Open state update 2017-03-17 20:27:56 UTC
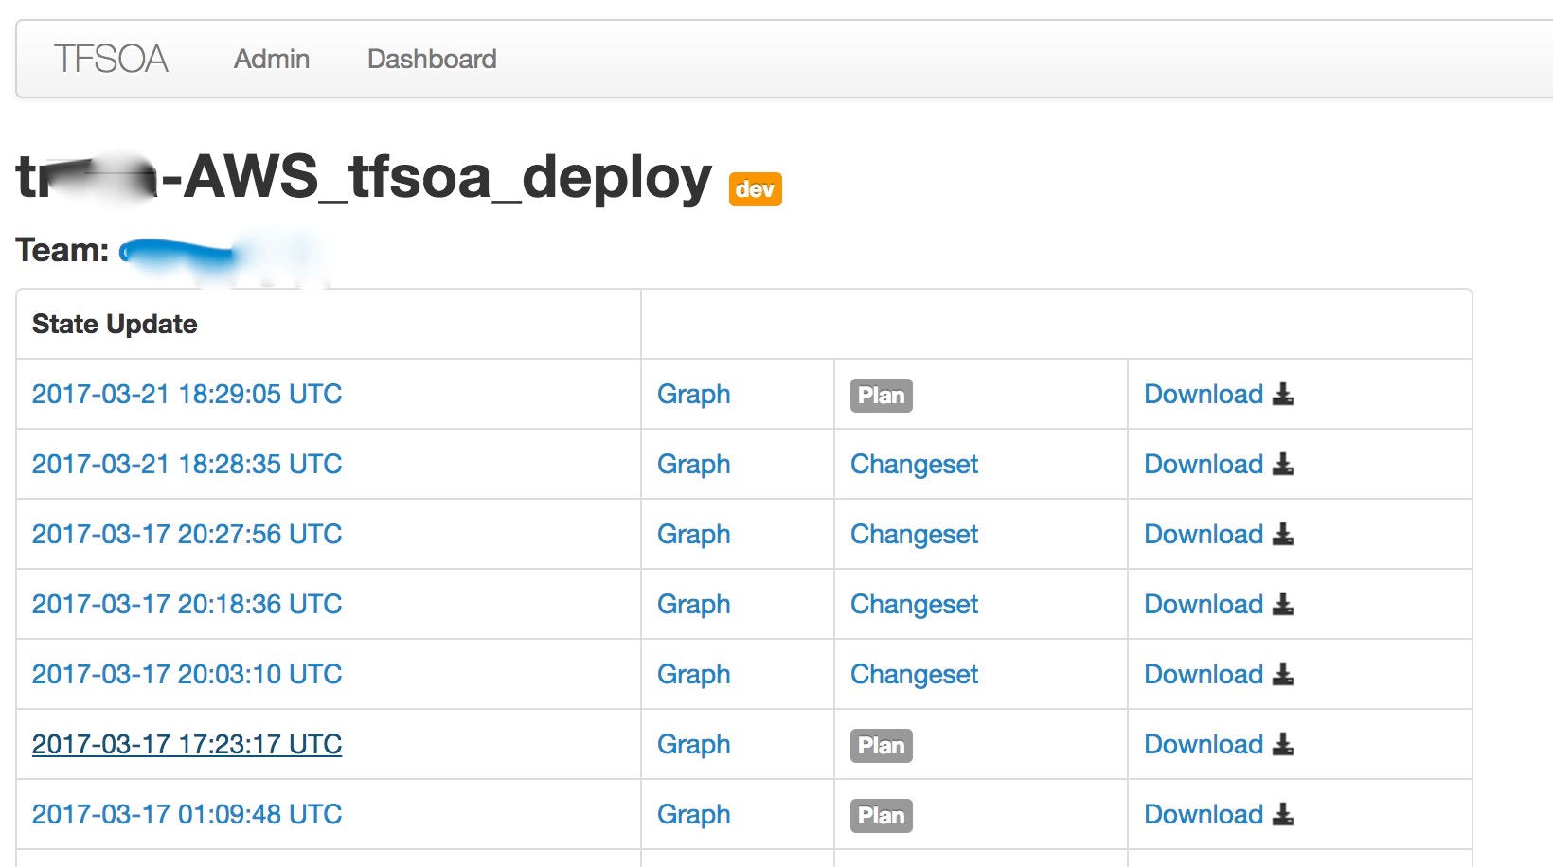This screenshot has height=867, width=1553. tap(187, 534)
